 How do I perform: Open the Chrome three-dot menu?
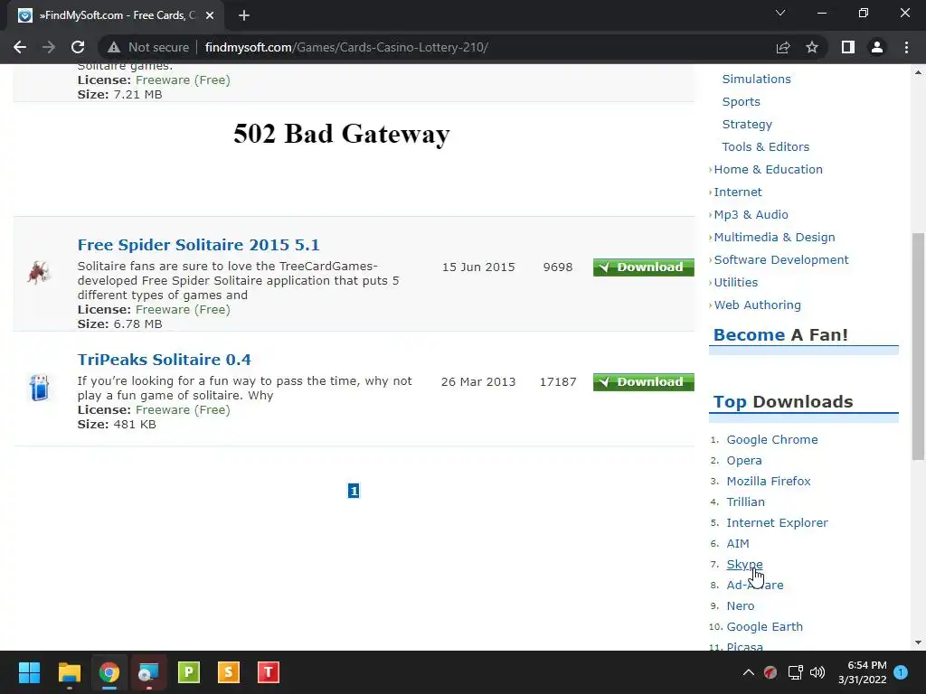pos(906,47)
